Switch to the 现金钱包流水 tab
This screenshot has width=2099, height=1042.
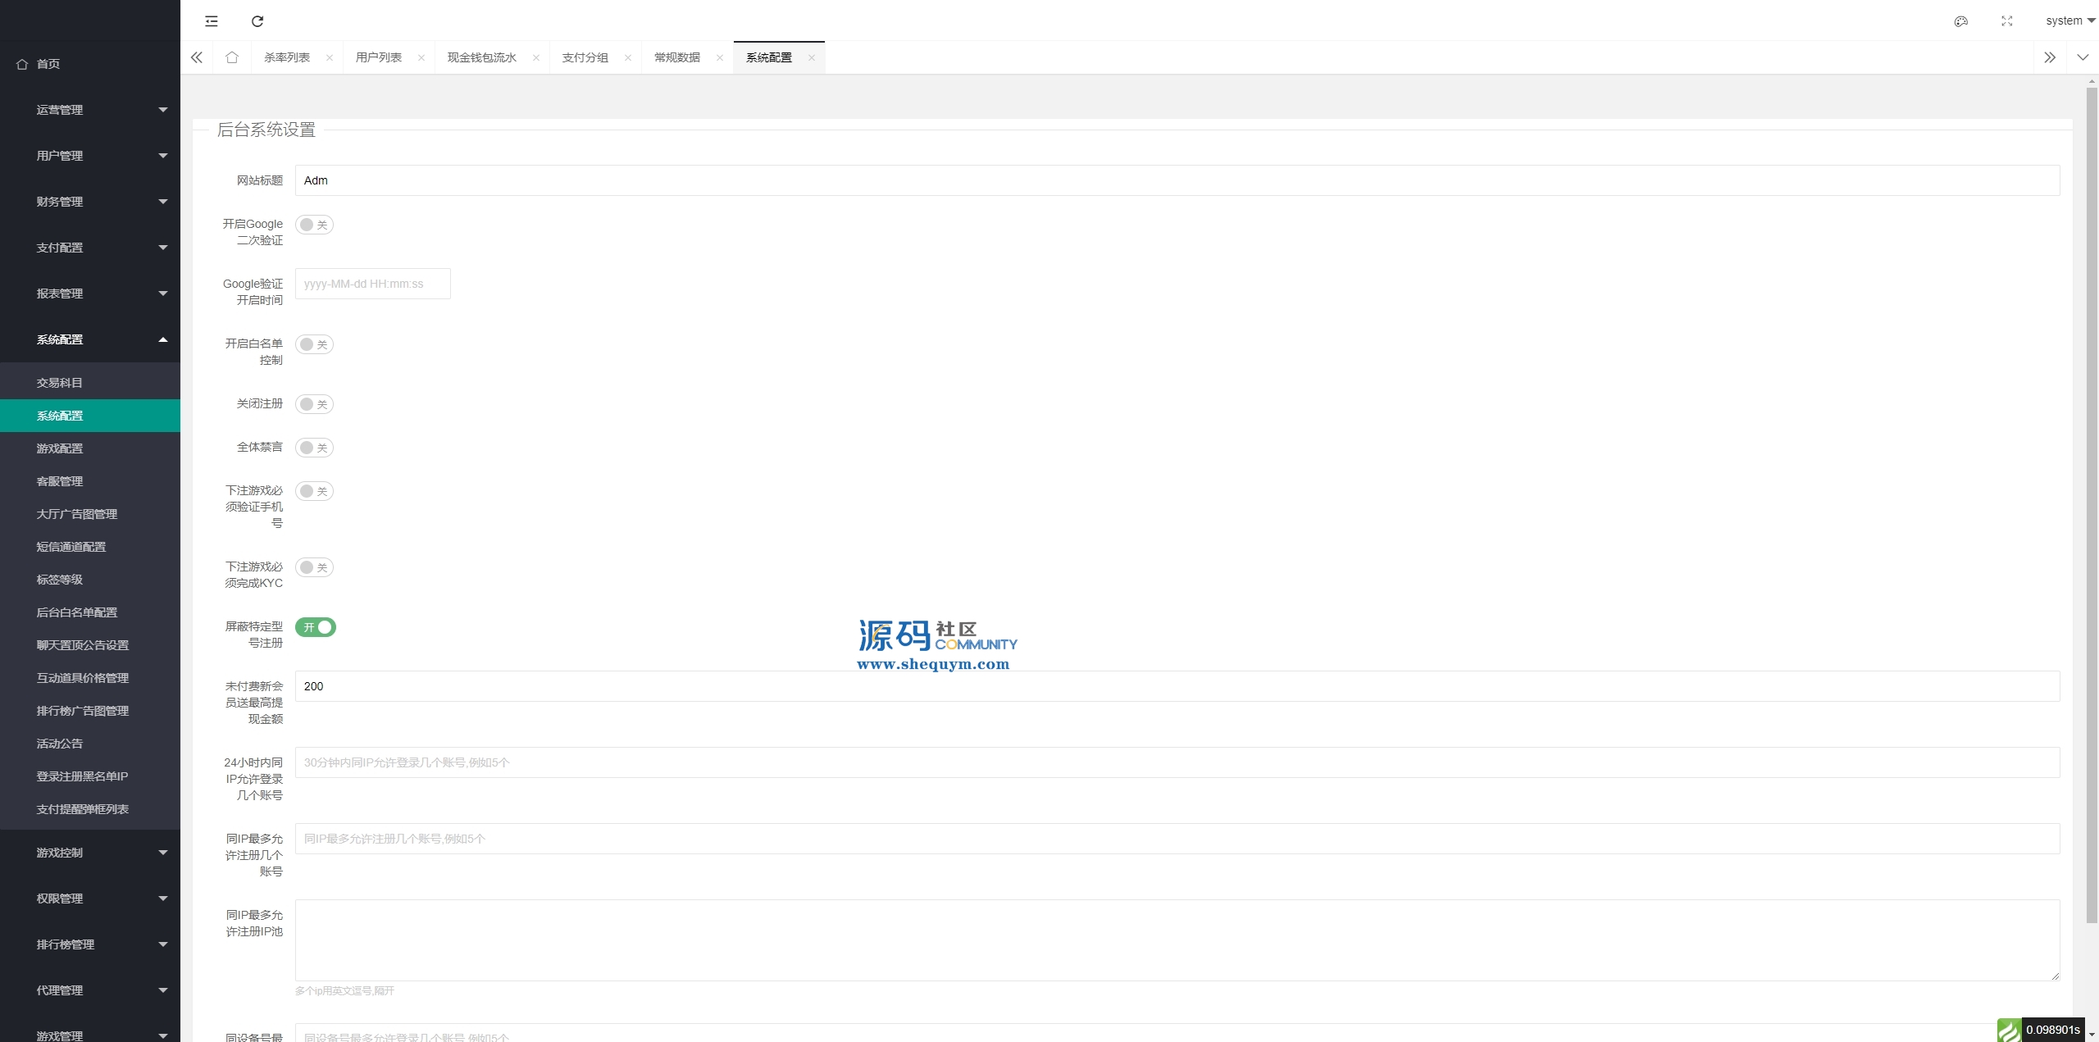pos(482,57)
